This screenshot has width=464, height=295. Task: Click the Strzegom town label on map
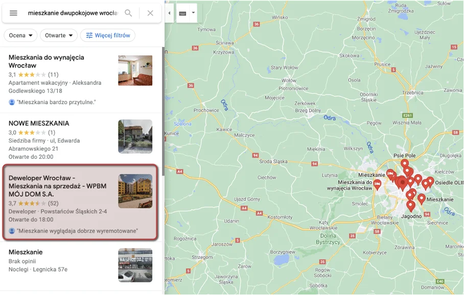202,257
